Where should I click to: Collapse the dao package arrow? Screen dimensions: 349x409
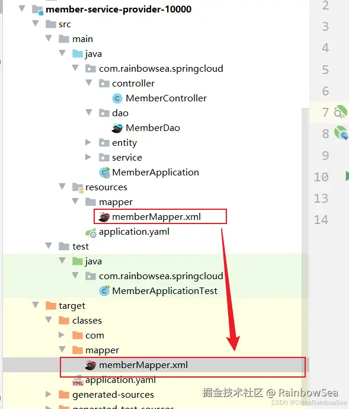[89, 113]
